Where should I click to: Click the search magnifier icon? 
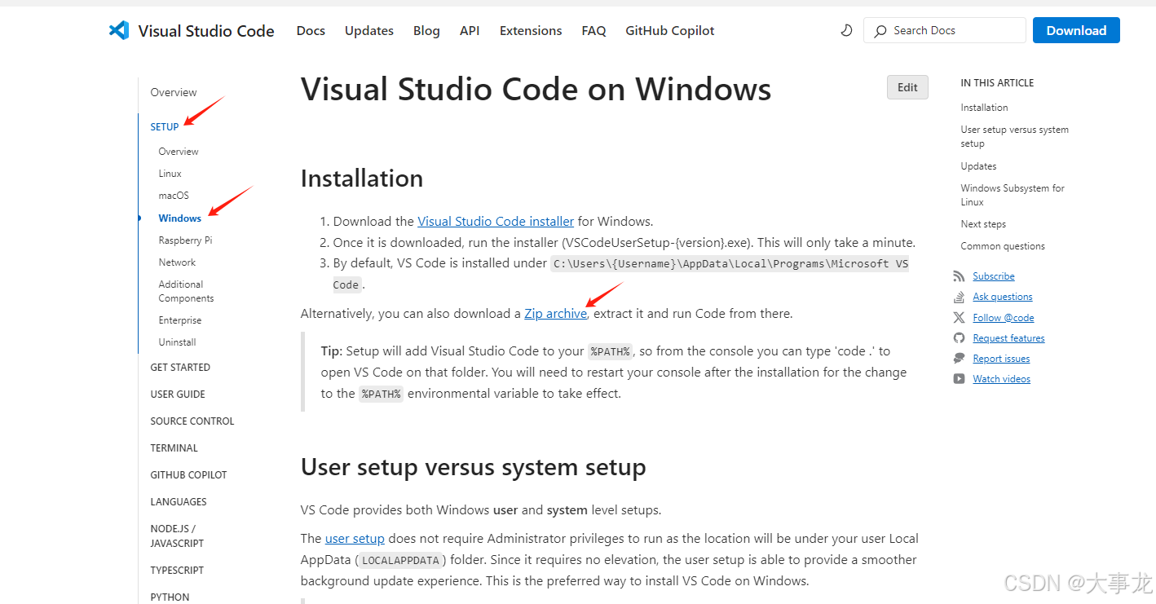(880, 31)
